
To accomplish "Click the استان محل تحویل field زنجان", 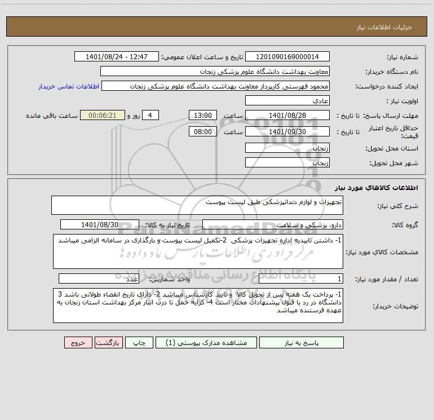I will (287, 148).
